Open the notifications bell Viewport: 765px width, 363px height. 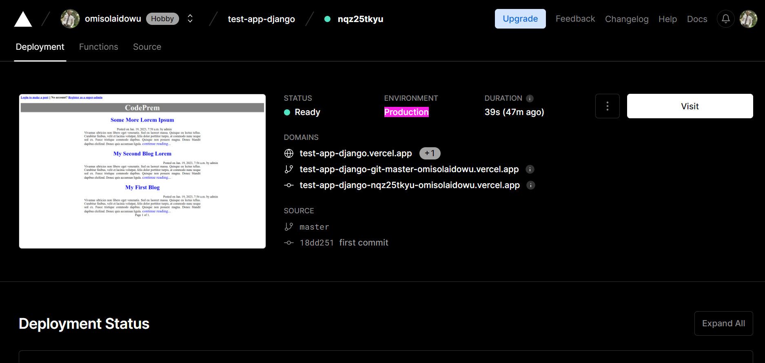tap(725, 19)
